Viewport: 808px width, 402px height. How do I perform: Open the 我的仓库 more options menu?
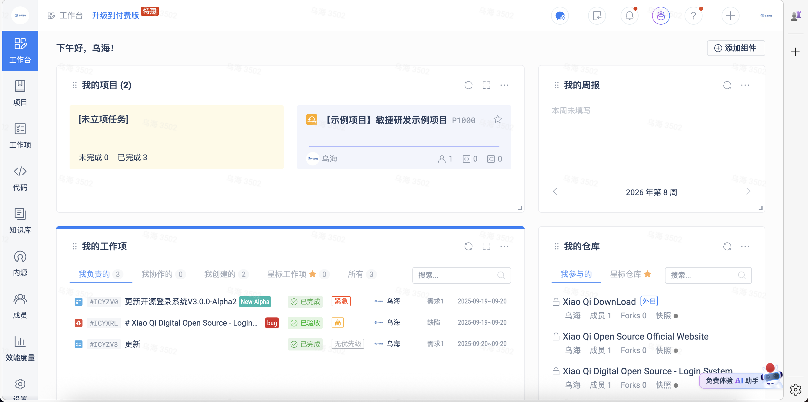pos(746,246)
